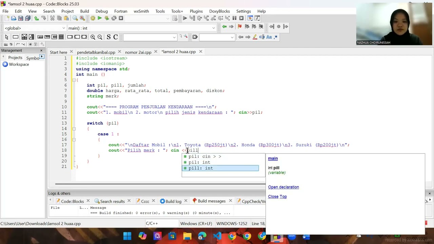The width and height of the screenshot is (434, 244).
Task: Switch to the nomor 2ai.cpp tab
Action: (138, 52)
